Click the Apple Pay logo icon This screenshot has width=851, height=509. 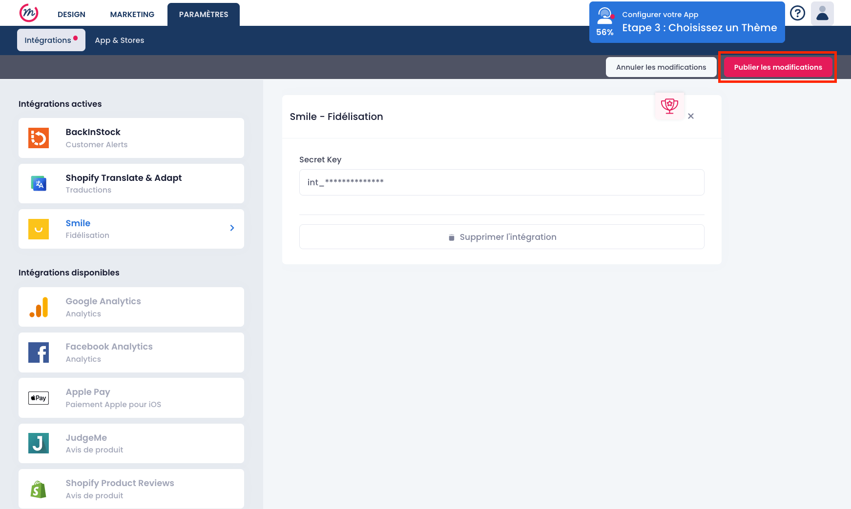point(39,398)
